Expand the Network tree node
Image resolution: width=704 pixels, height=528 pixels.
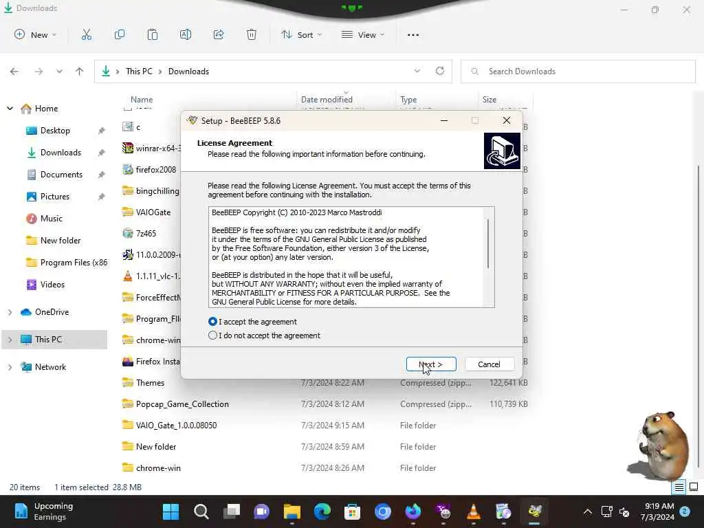pos(10,367)
